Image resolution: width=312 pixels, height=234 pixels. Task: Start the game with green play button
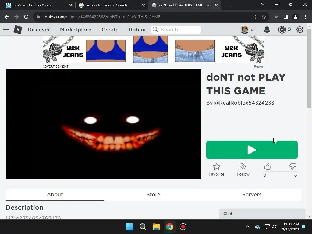pyautogui.click(x=252, y=150)
